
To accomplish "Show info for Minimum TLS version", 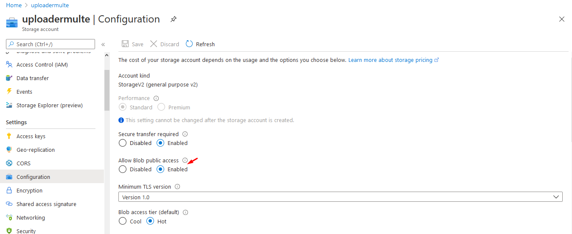I will click(x=177, y=187).
